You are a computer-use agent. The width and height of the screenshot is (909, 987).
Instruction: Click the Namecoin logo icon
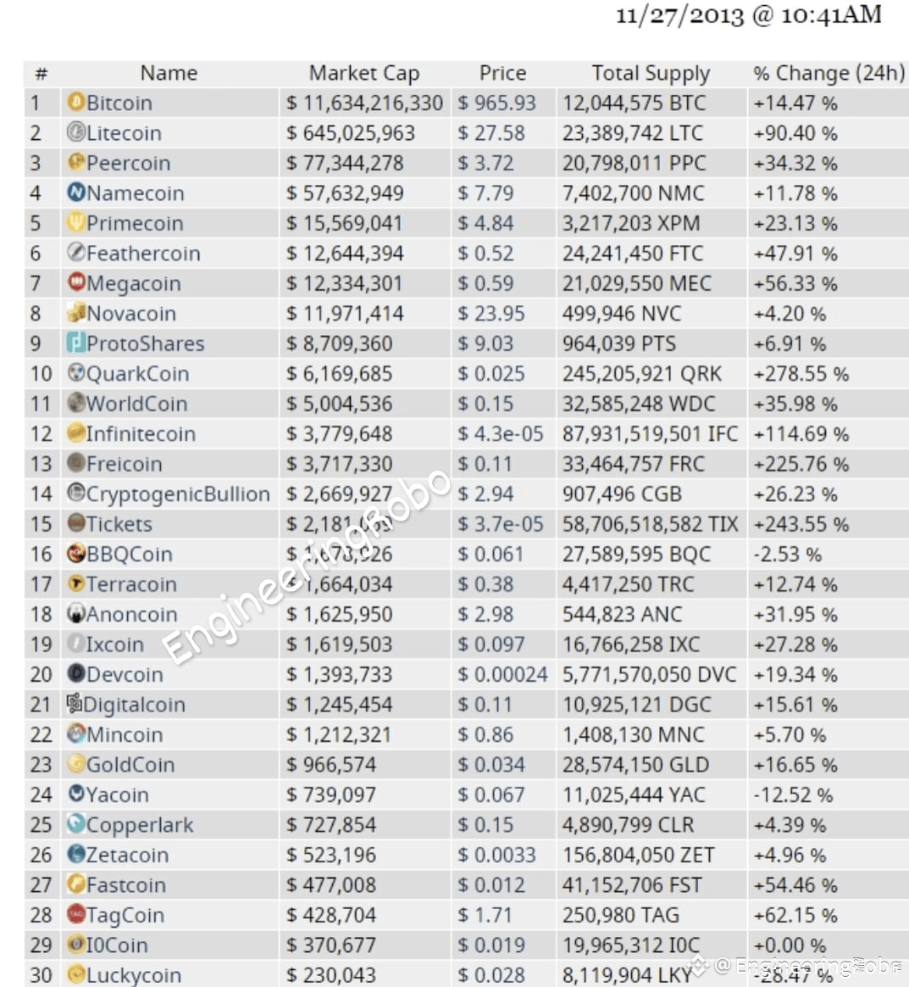(x=76, y=192)
